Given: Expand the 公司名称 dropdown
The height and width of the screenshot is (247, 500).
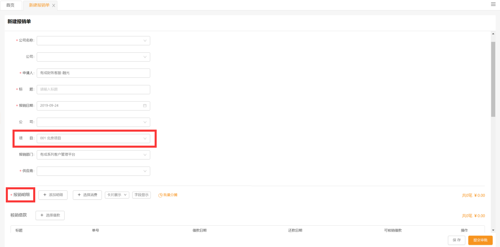Looking at the screenshot, I should pos(93,41).
